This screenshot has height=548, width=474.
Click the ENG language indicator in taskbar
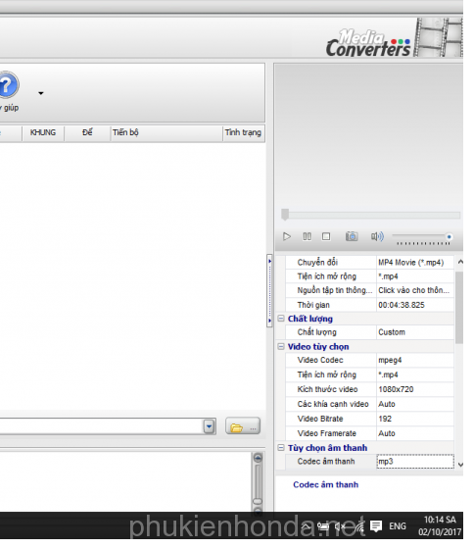(x=398, y=526)
